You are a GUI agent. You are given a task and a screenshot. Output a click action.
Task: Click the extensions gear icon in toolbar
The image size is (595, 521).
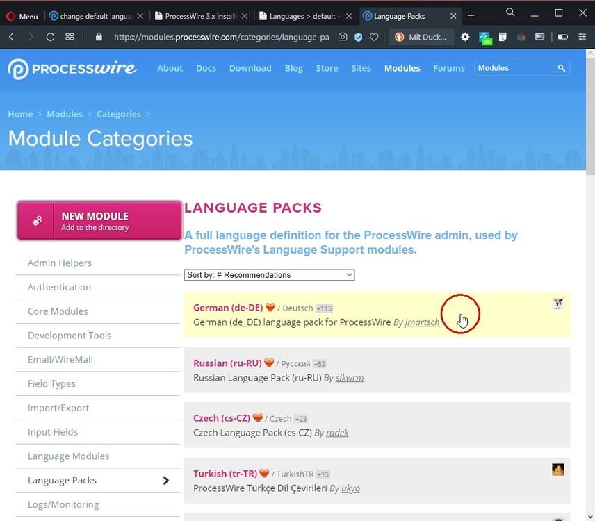(465, 37)
